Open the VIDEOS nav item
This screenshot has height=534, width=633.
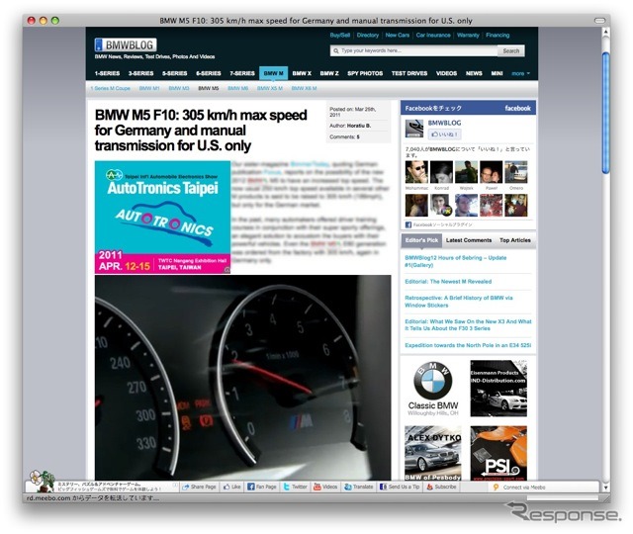446,73
